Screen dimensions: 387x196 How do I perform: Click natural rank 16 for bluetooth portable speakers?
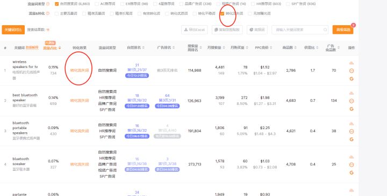click(137, 126)
